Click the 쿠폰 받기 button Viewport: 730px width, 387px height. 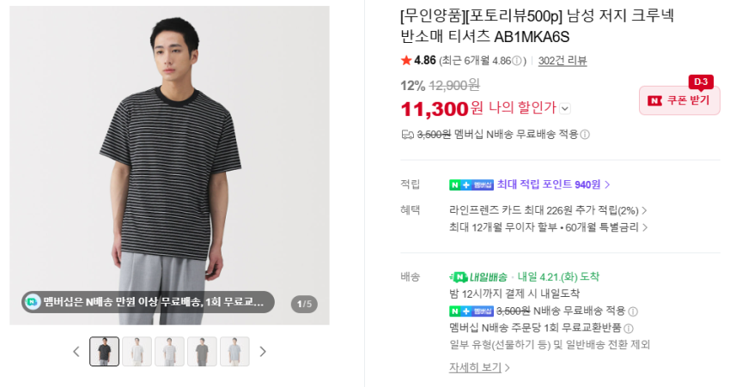tap(679, 100)
